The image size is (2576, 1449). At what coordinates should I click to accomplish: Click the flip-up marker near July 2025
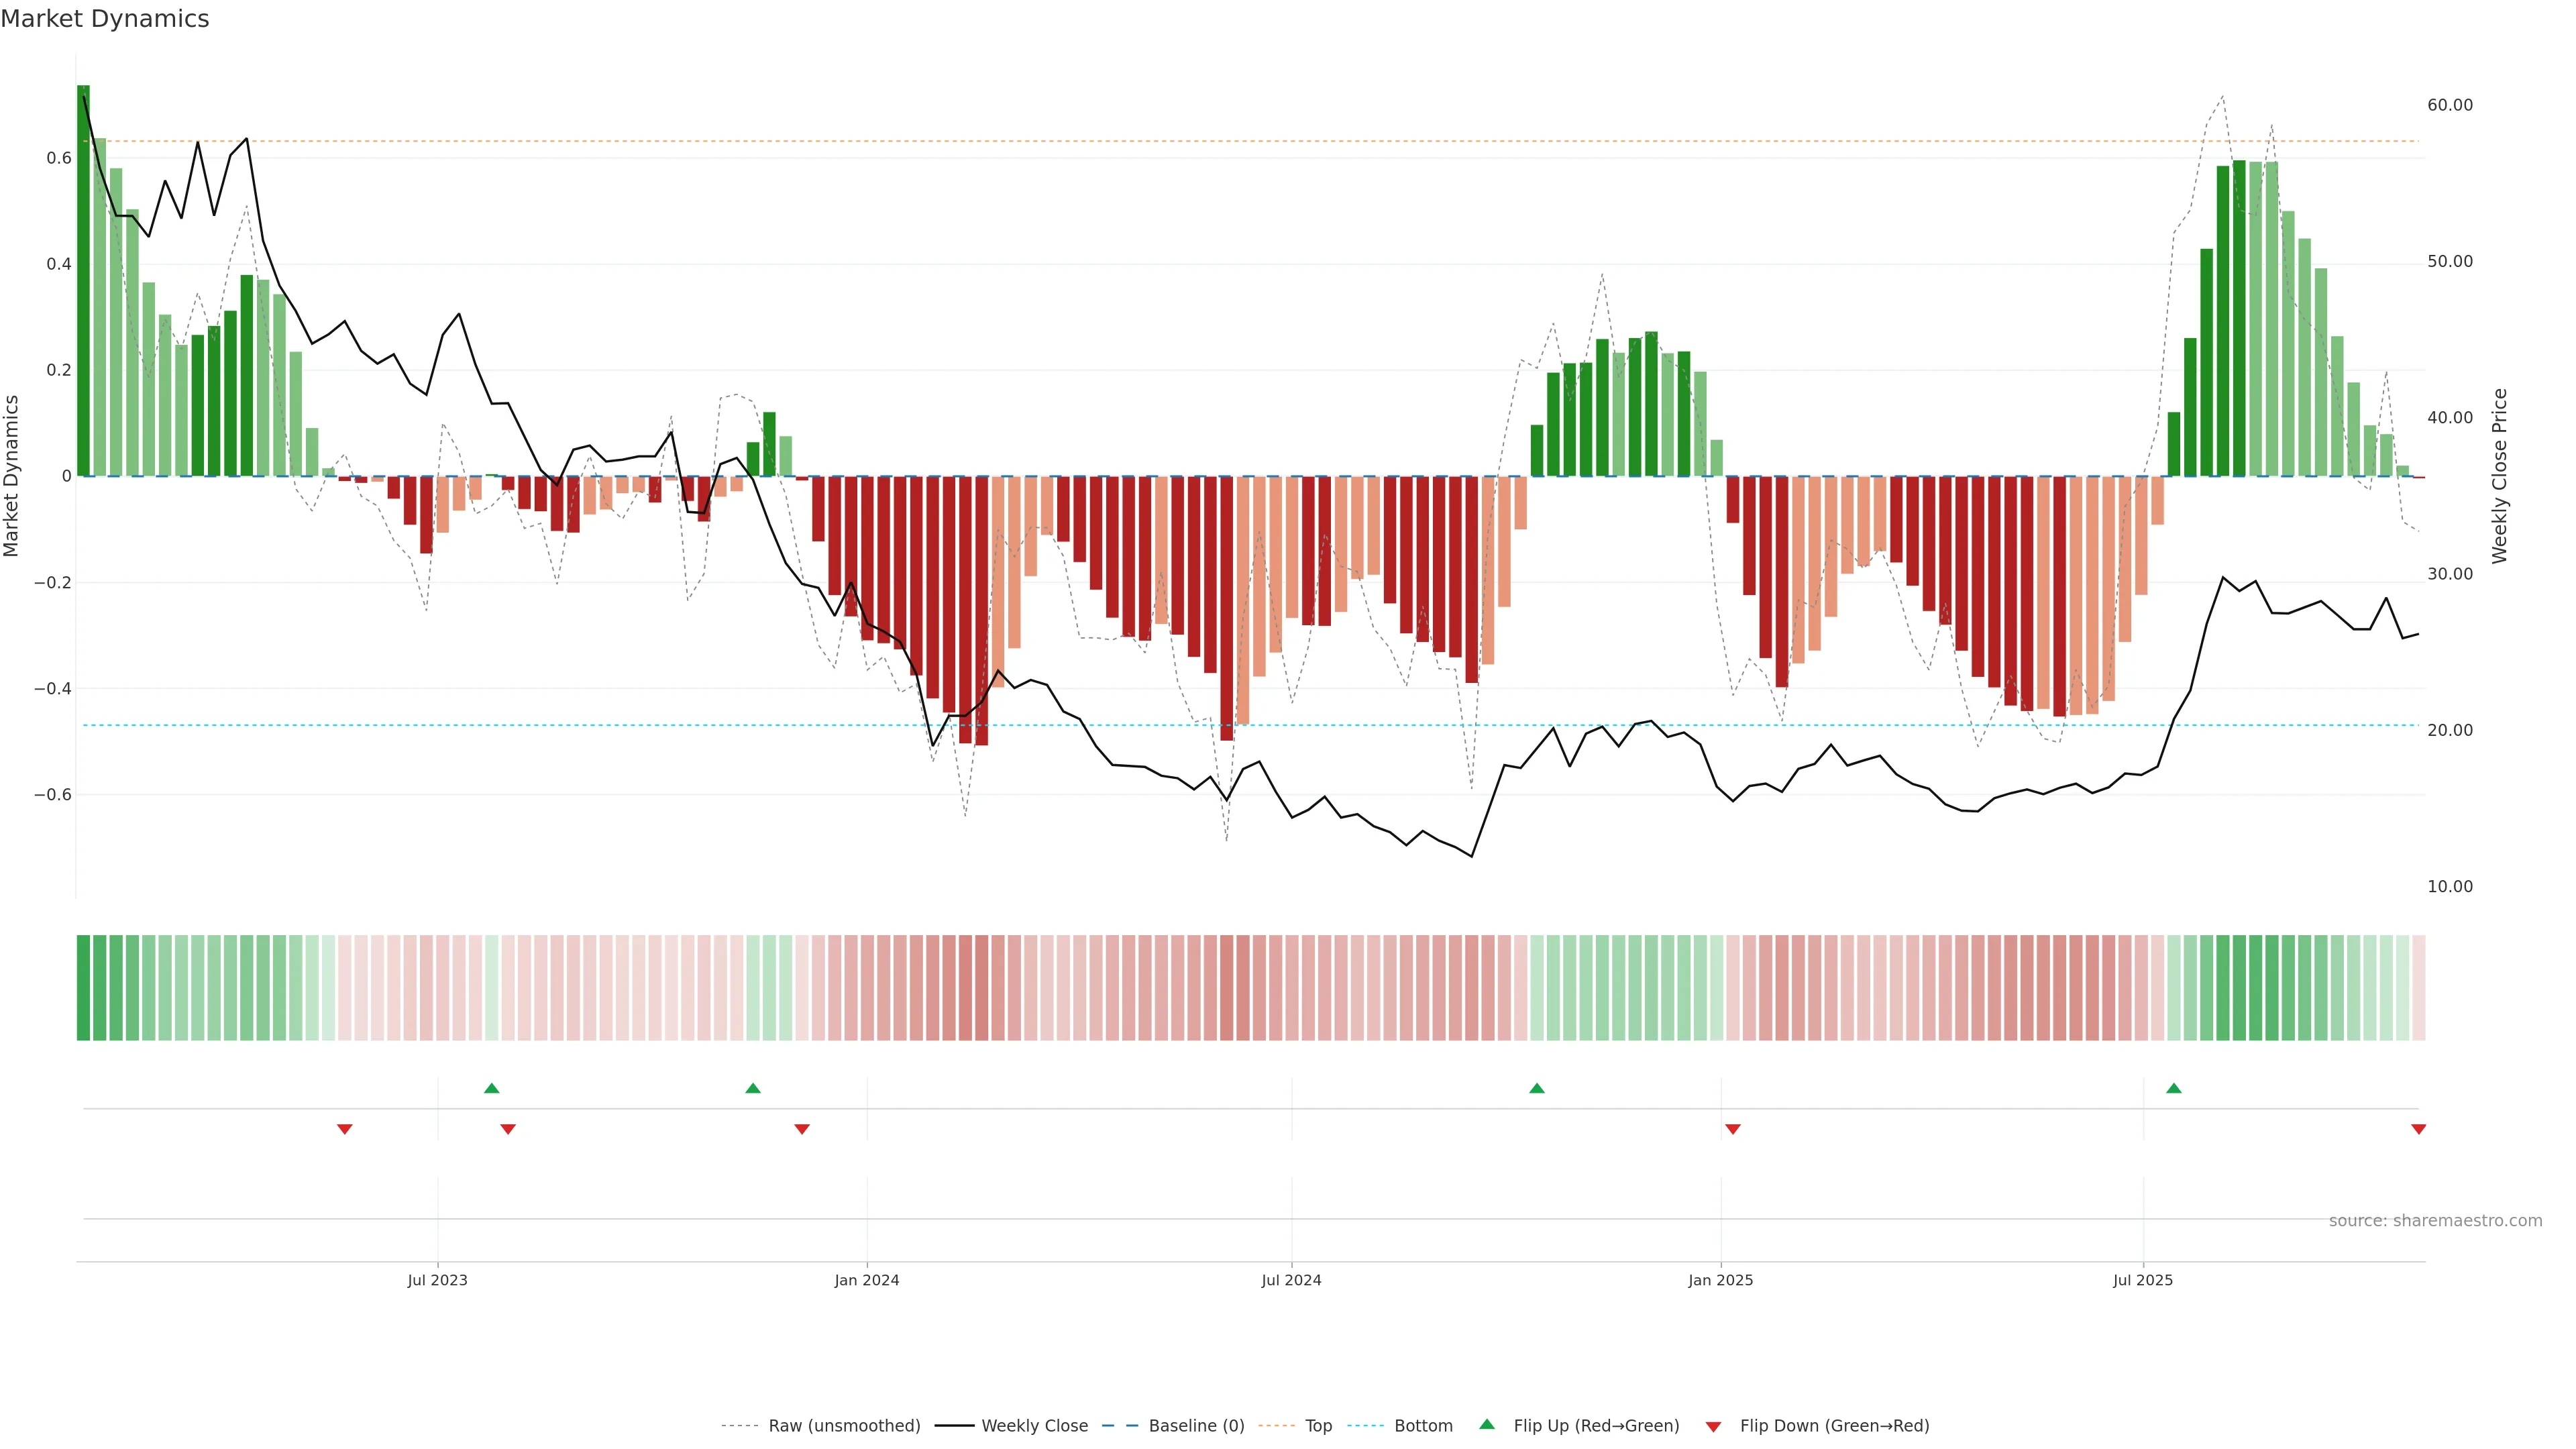click(x=2173, y=1088)
